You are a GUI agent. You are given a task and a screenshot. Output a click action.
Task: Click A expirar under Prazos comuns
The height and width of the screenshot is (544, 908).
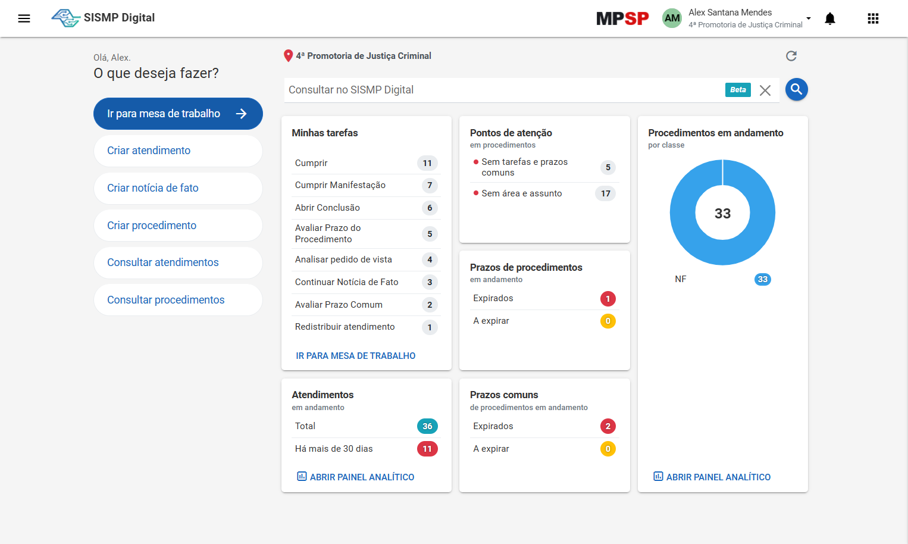click(544, 449)
